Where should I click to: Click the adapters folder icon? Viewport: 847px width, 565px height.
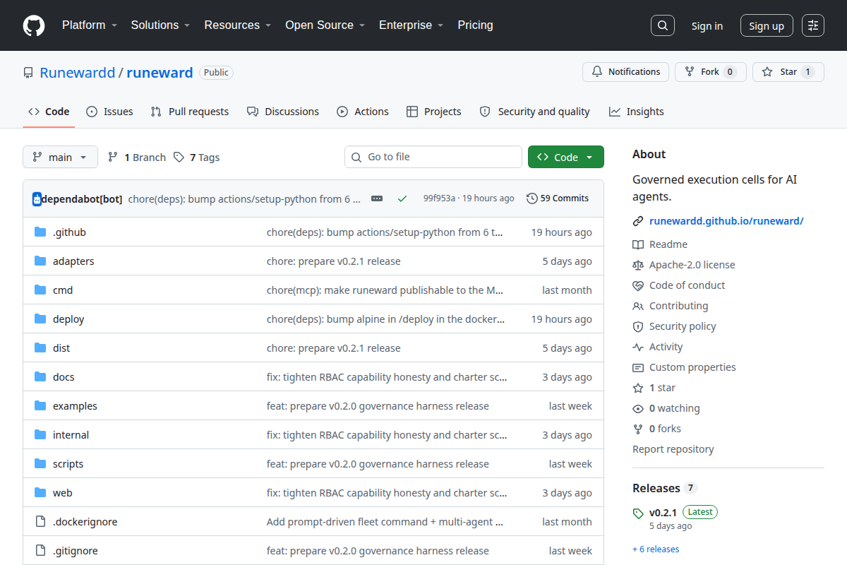40,261
